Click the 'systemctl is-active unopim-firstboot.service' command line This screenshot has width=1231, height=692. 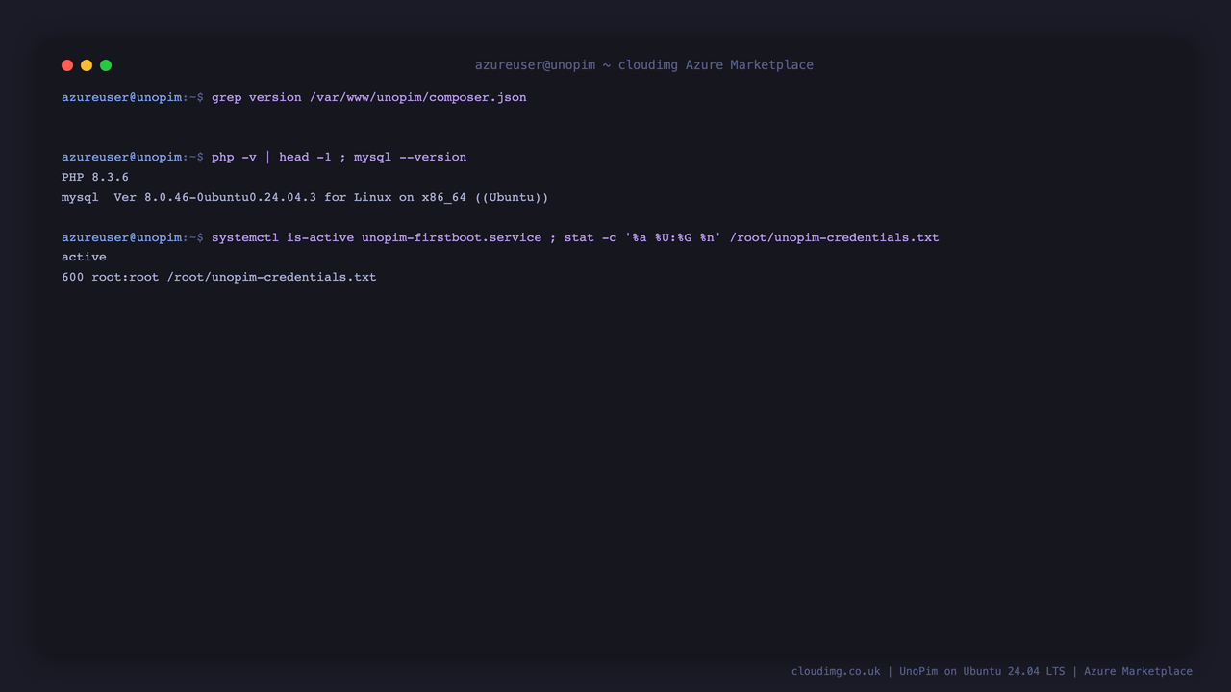(575, 237)
